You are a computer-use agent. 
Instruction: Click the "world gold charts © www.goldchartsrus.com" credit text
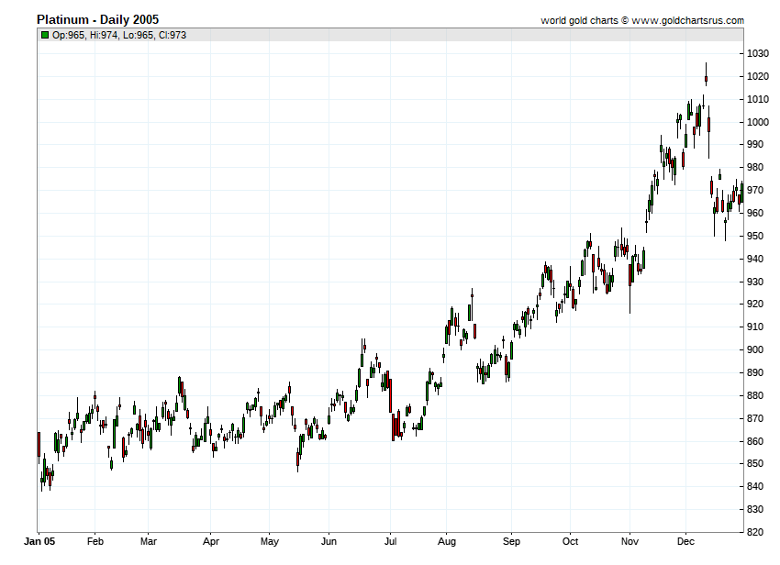point(642,20)
